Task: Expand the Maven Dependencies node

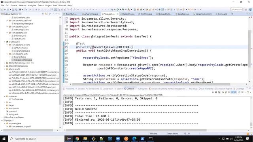Action: click(x=5, y=66)
